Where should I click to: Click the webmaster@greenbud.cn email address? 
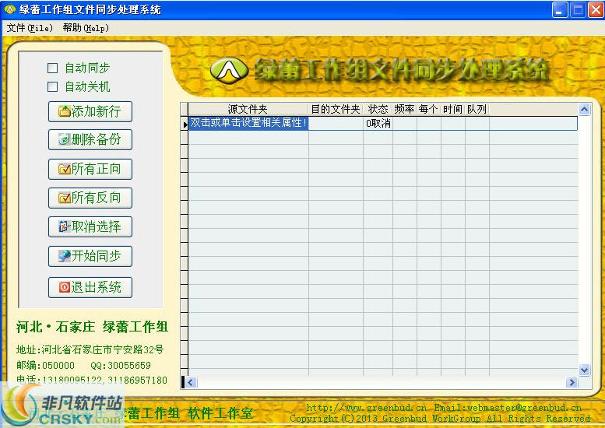[x=524, y=408]
